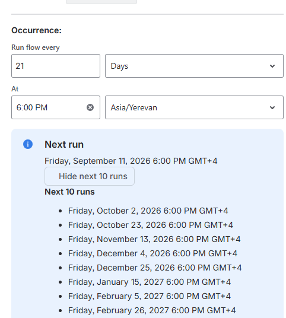Click the November 13, 2026 run entry
This screenshot has width=286, height=318.
[154, 239]
